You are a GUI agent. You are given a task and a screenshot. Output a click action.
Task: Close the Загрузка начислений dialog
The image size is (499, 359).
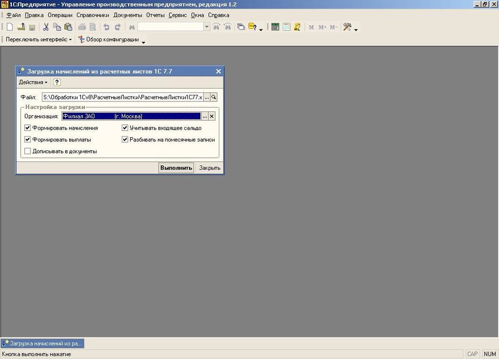point(218,71)
